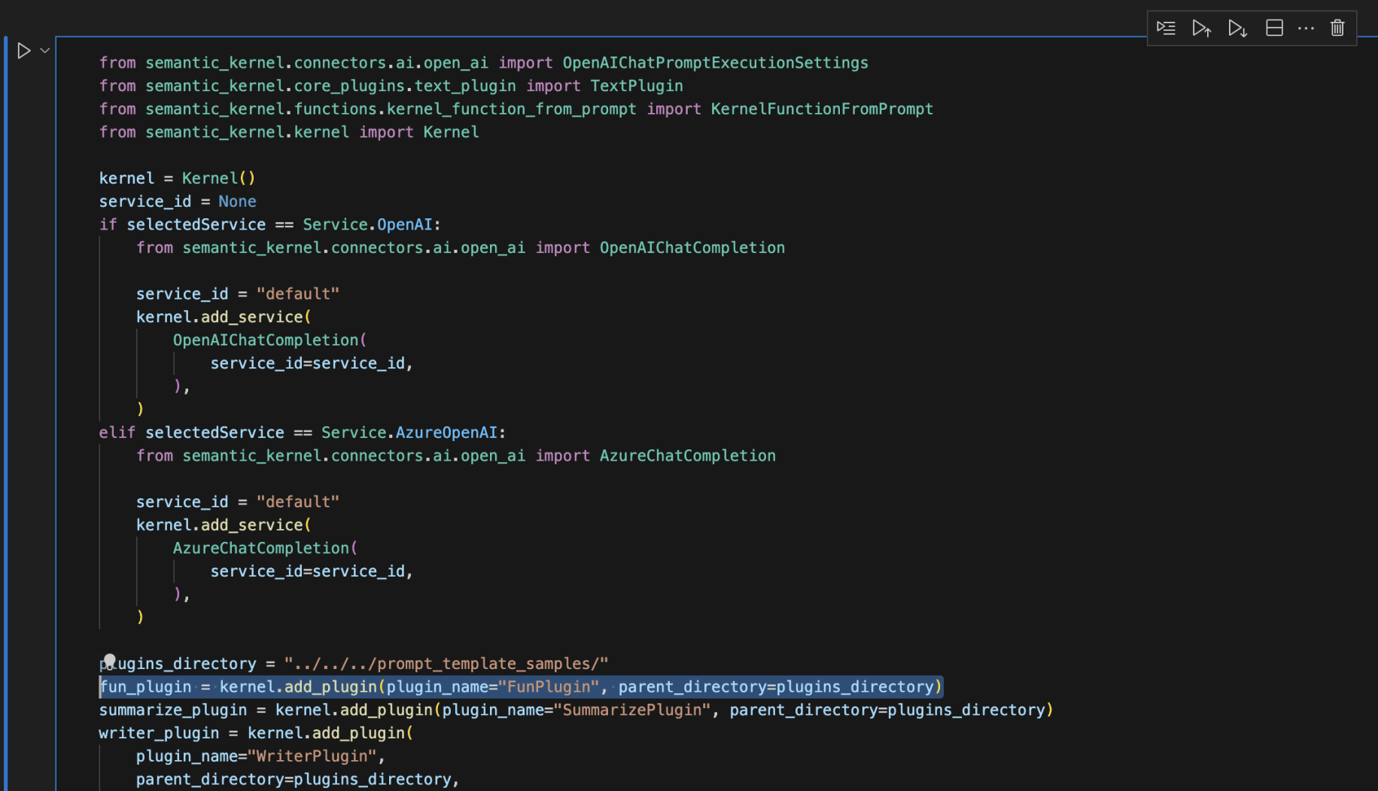Open the More Actions ellipsis menu

click(x=1307, y=29)
